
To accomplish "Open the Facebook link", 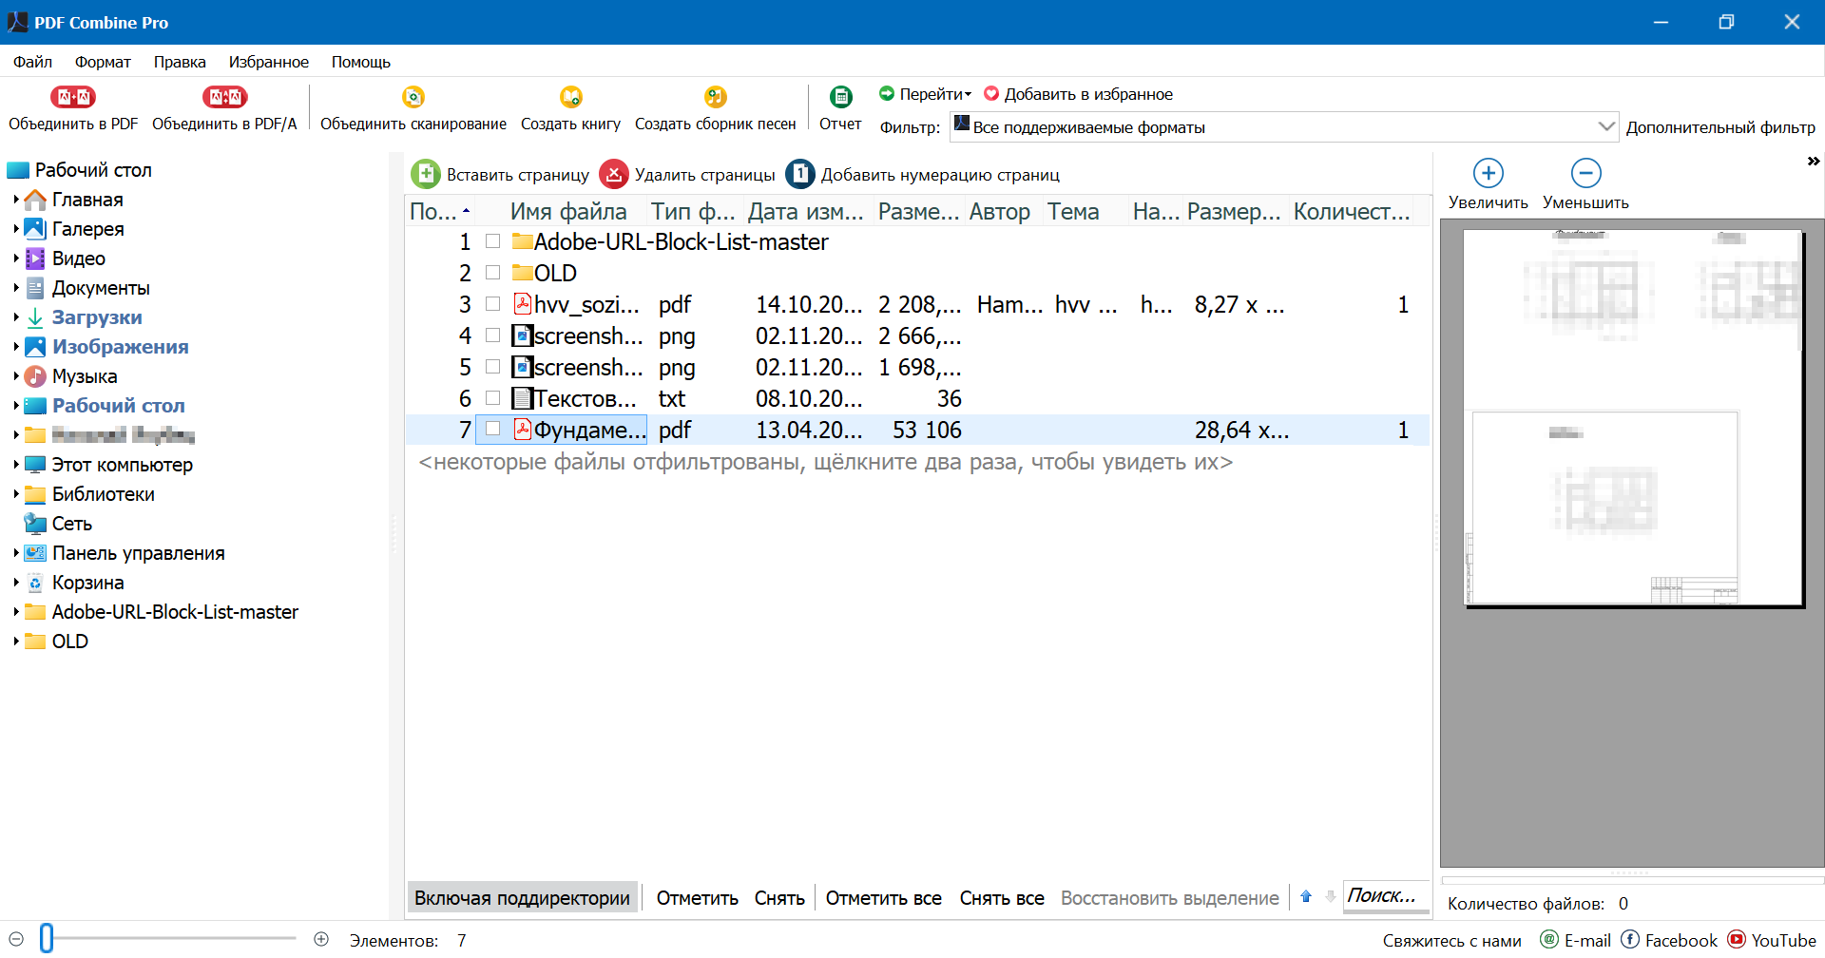I will point(1669,940).
